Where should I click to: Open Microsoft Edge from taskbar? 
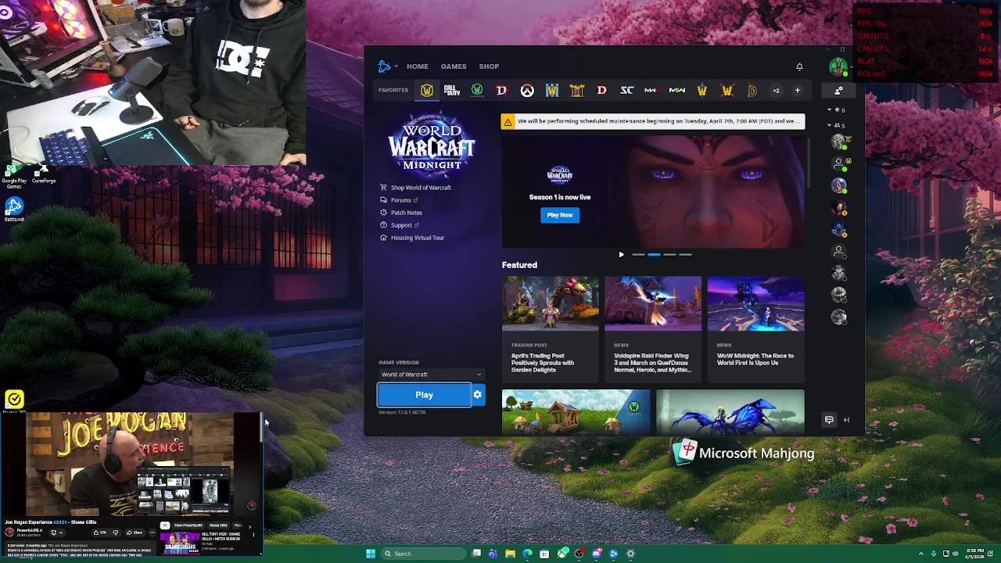pyautogui.click(x=527, y=554)
